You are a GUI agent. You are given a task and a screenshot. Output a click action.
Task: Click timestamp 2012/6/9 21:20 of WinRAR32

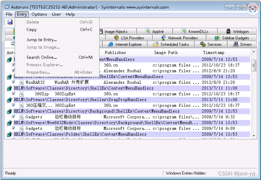(x=218, y=82)
